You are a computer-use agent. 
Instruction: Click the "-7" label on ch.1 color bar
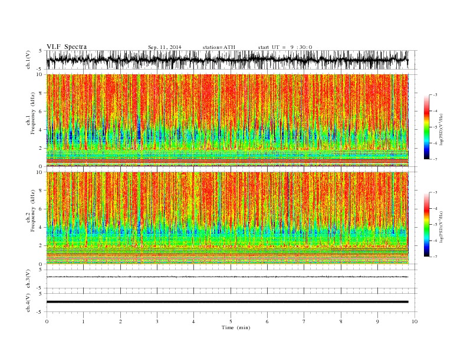click(435, 159)
